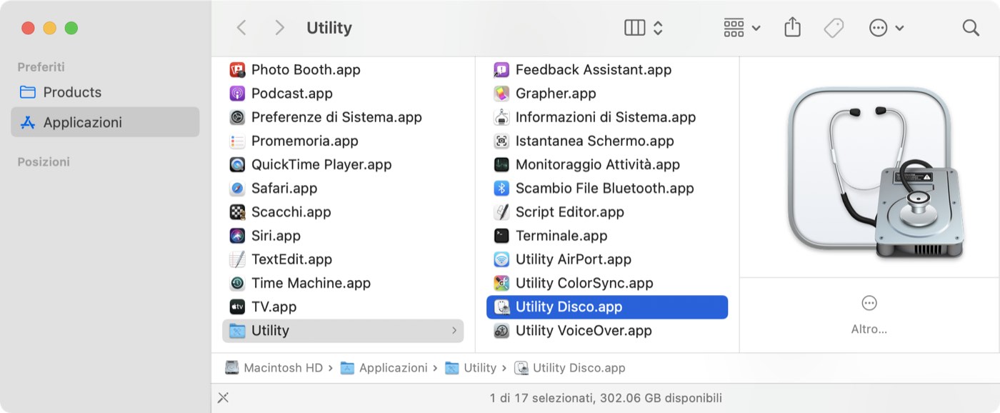Image resolution: width=1000 pixels, height=413 pixels.
Task: Click the Siri app icon
Action: pyautogui.click(x=237, y=236)
